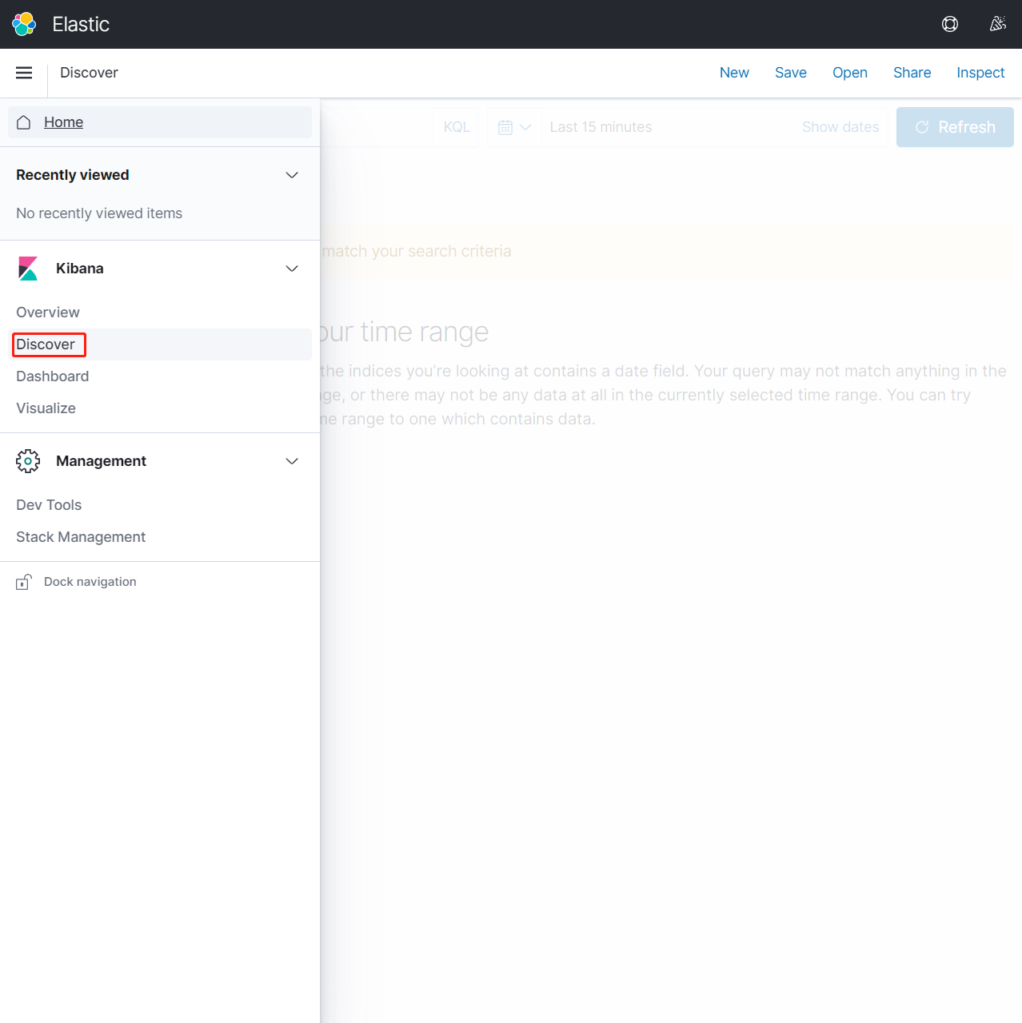Click the Management gear icon
The height and width of the screenshot is (1023, 1022).
click(28, 461)
